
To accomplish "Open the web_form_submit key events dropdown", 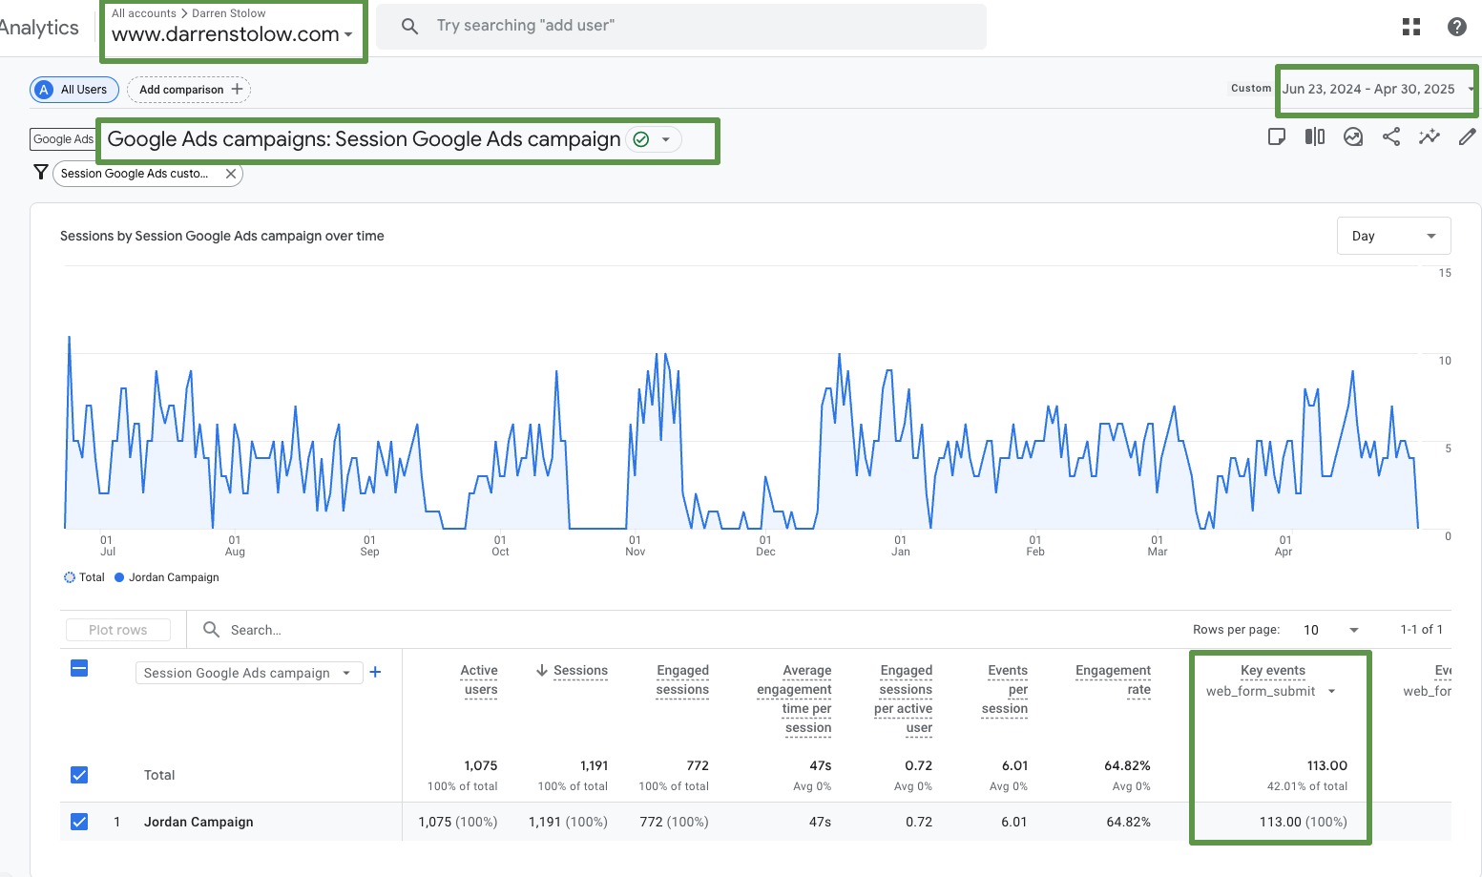I will [1270, 691].
